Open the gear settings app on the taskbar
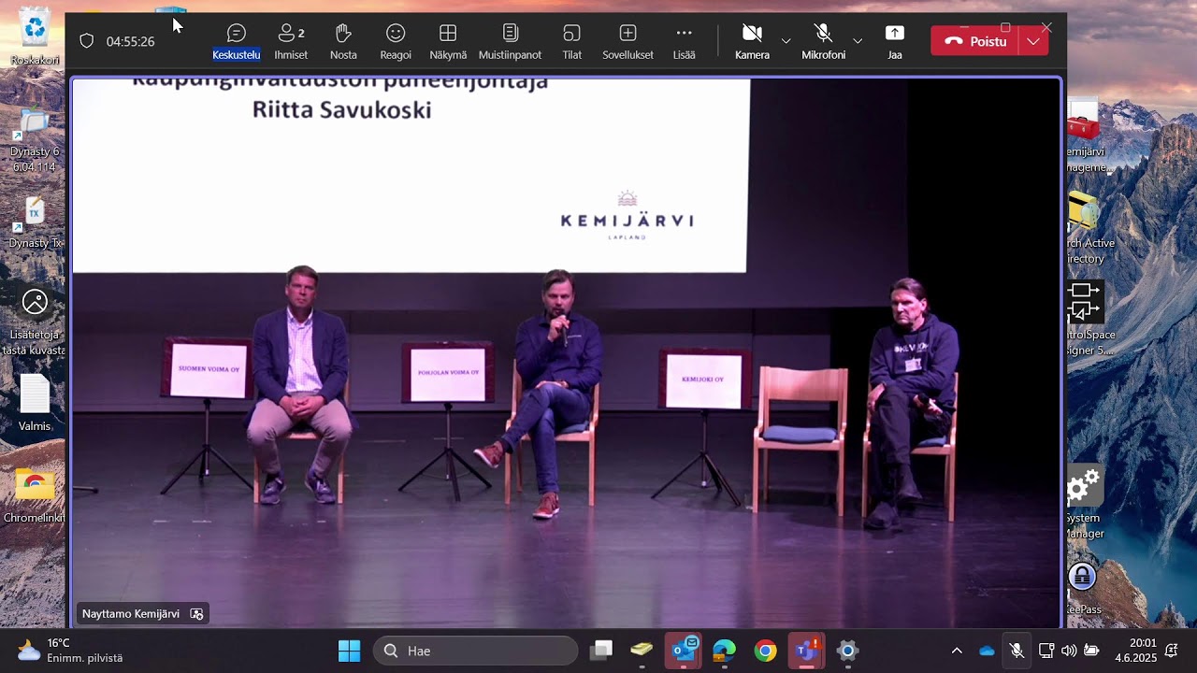This screenshot has height=673, width=1197. (x=847, y=651)
